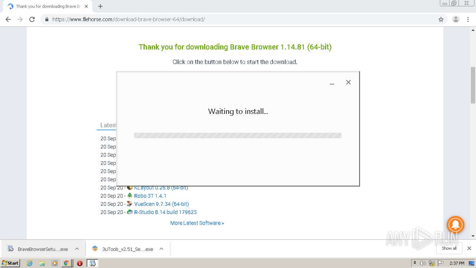Expand the 3uTools download options chevron
Viewport: 476px width, 268px height.
point(161,249)
